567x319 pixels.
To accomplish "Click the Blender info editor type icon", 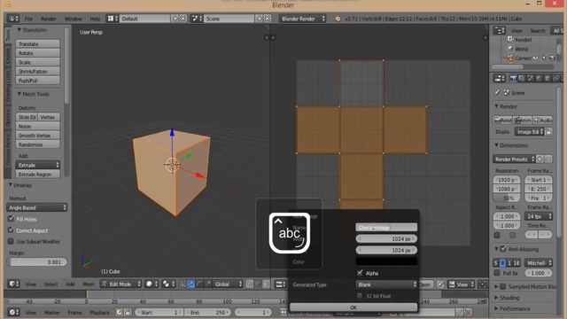I will (12, 19).
